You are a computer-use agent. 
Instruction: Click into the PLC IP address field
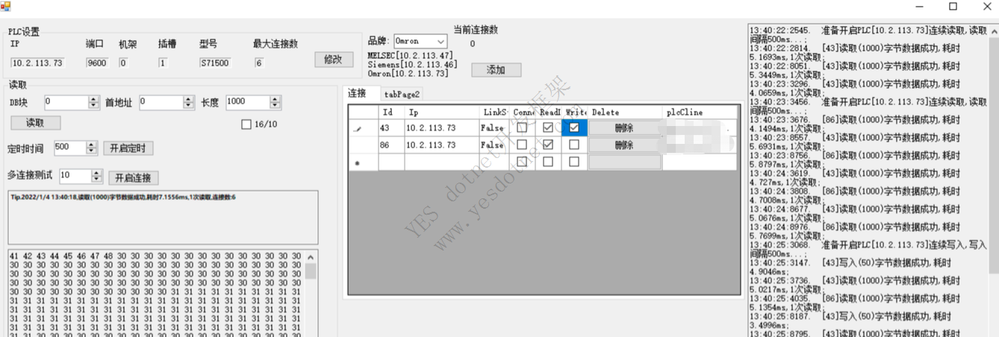pos(37,63)
